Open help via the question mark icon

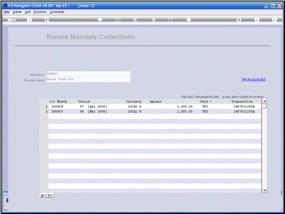(29, 20)
